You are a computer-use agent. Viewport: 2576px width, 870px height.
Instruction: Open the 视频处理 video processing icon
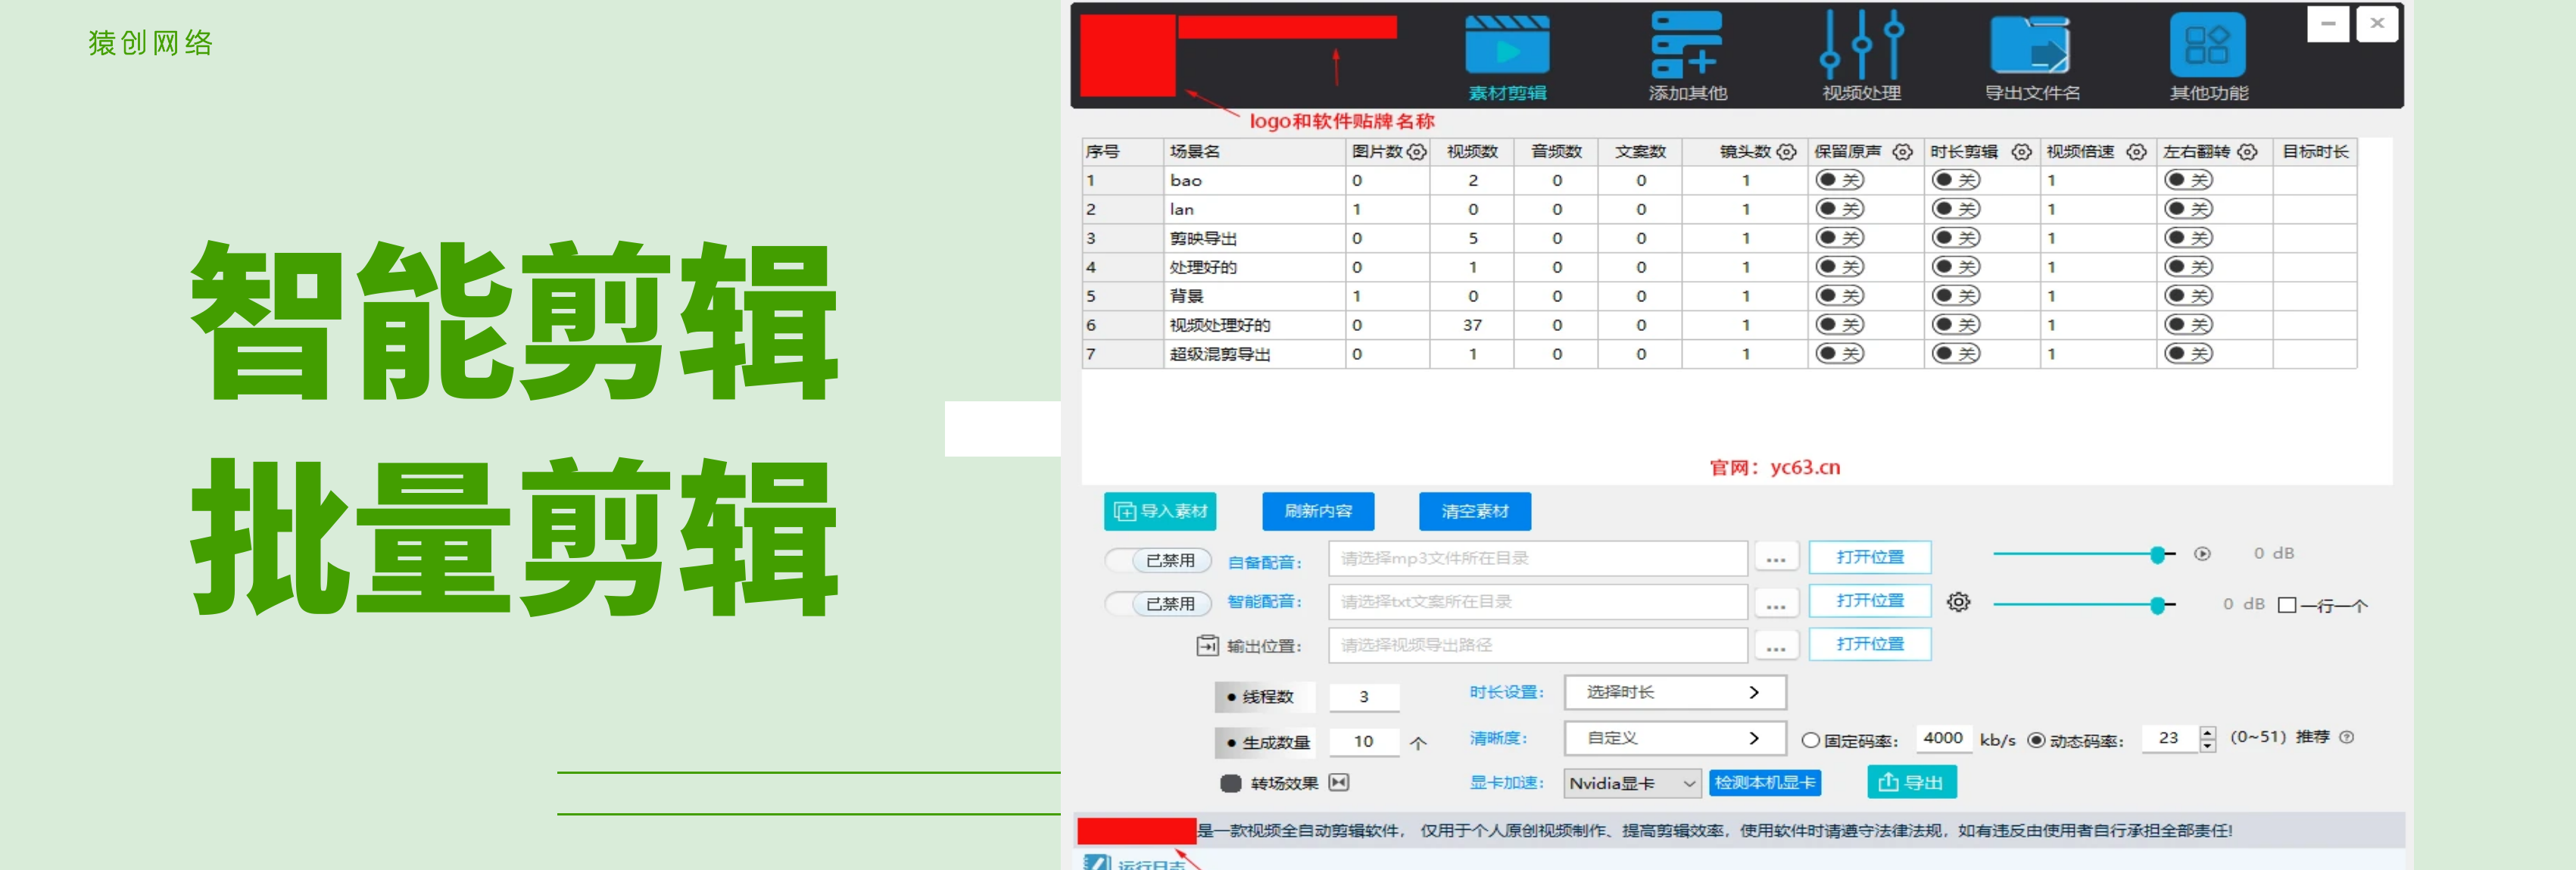[1861, 57]
